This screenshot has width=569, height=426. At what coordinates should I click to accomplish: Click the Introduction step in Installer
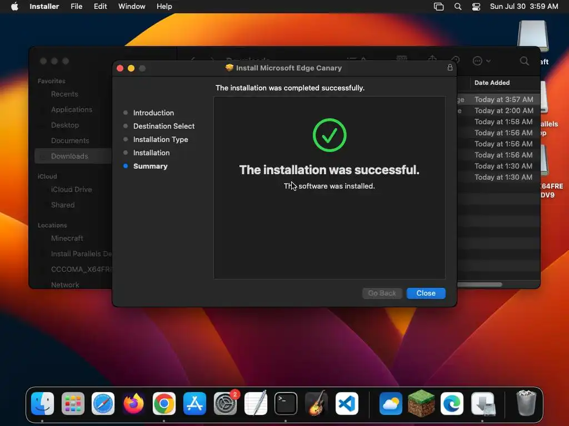point(153,113)
